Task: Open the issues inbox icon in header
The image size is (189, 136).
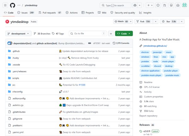Action: [158, 5]
